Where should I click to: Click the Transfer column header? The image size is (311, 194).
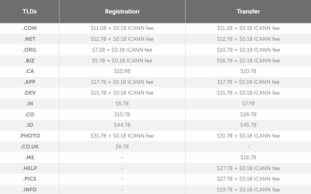[x=248, y=12]
